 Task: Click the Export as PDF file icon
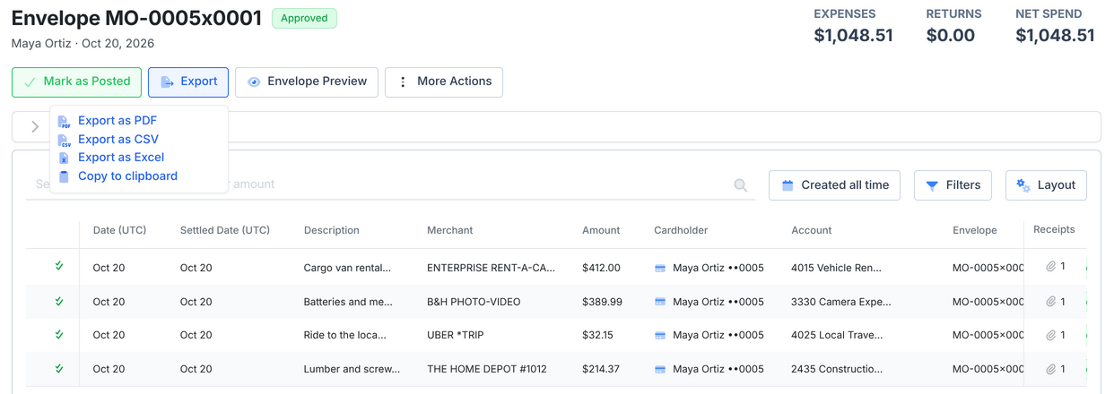(x=64, y=121)
